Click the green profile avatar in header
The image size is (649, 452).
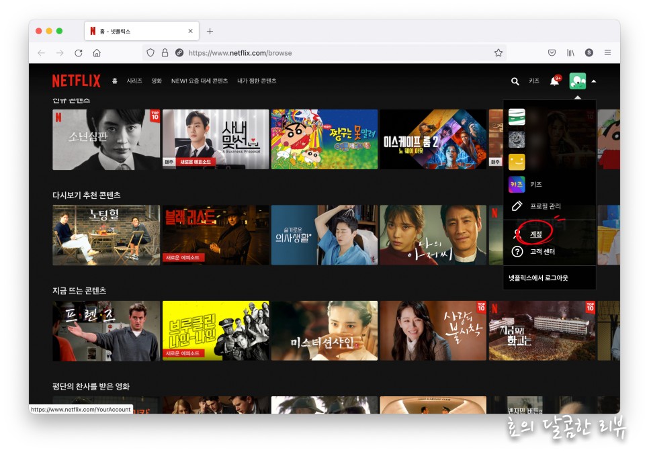577,81
